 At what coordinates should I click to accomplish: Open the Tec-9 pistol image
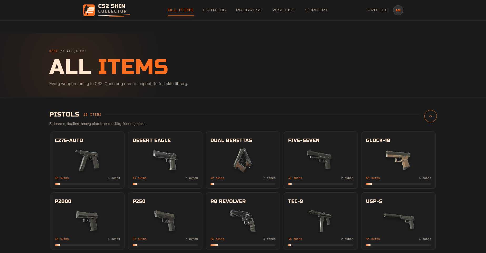[320, 221]
